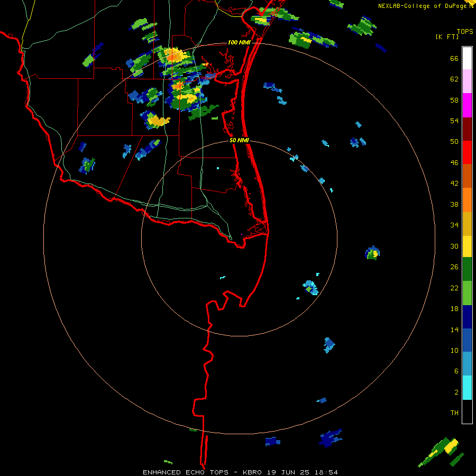Click the TH threshold label on legend

[x=454, y=413]
